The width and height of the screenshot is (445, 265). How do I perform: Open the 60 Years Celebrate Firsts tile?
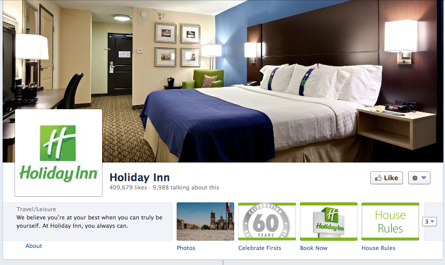point(267,222)
